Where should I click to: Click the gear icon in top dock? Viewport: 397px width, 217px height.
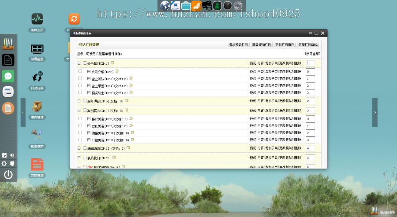pyautogui.click(x=238, y=6)
